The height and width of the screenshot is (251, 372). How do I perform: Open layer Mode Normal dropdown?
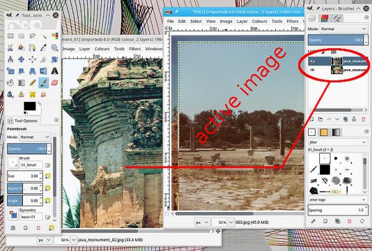tap(343, 29)
